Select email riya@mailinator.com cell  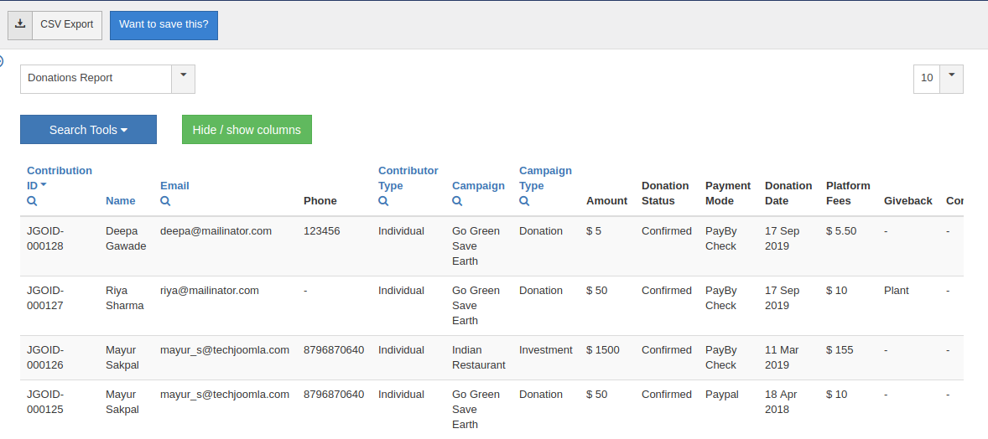210,291
